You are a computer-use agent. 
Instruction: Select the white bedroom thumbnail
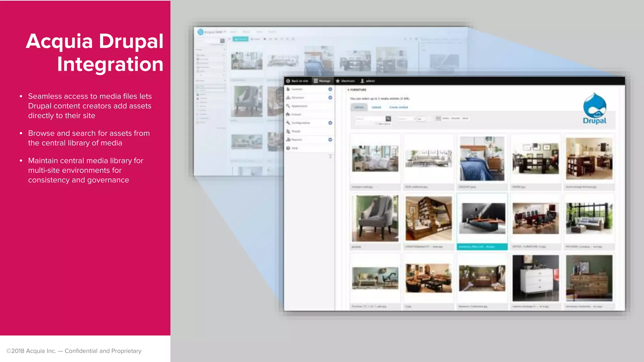pos(375,158)
